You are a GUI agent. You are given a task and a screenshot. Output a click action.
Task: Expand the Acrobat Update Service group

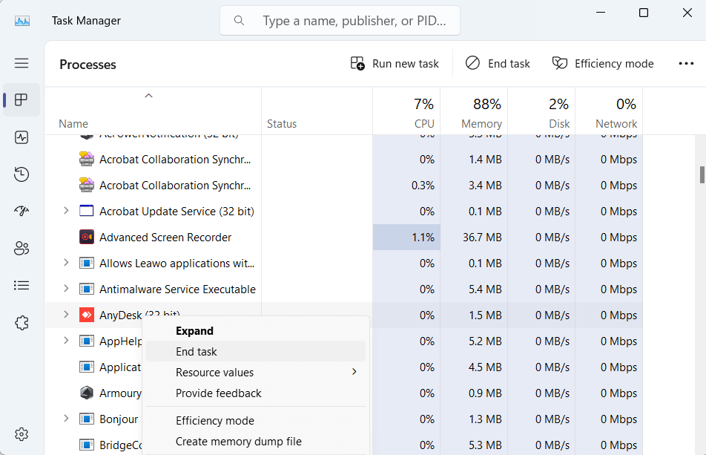(66, 211)
